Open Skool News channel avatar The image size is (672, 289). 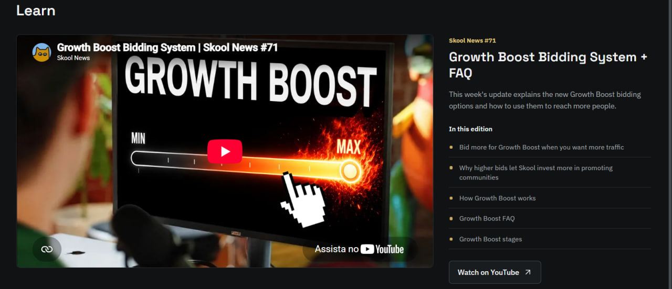(41, 52)
